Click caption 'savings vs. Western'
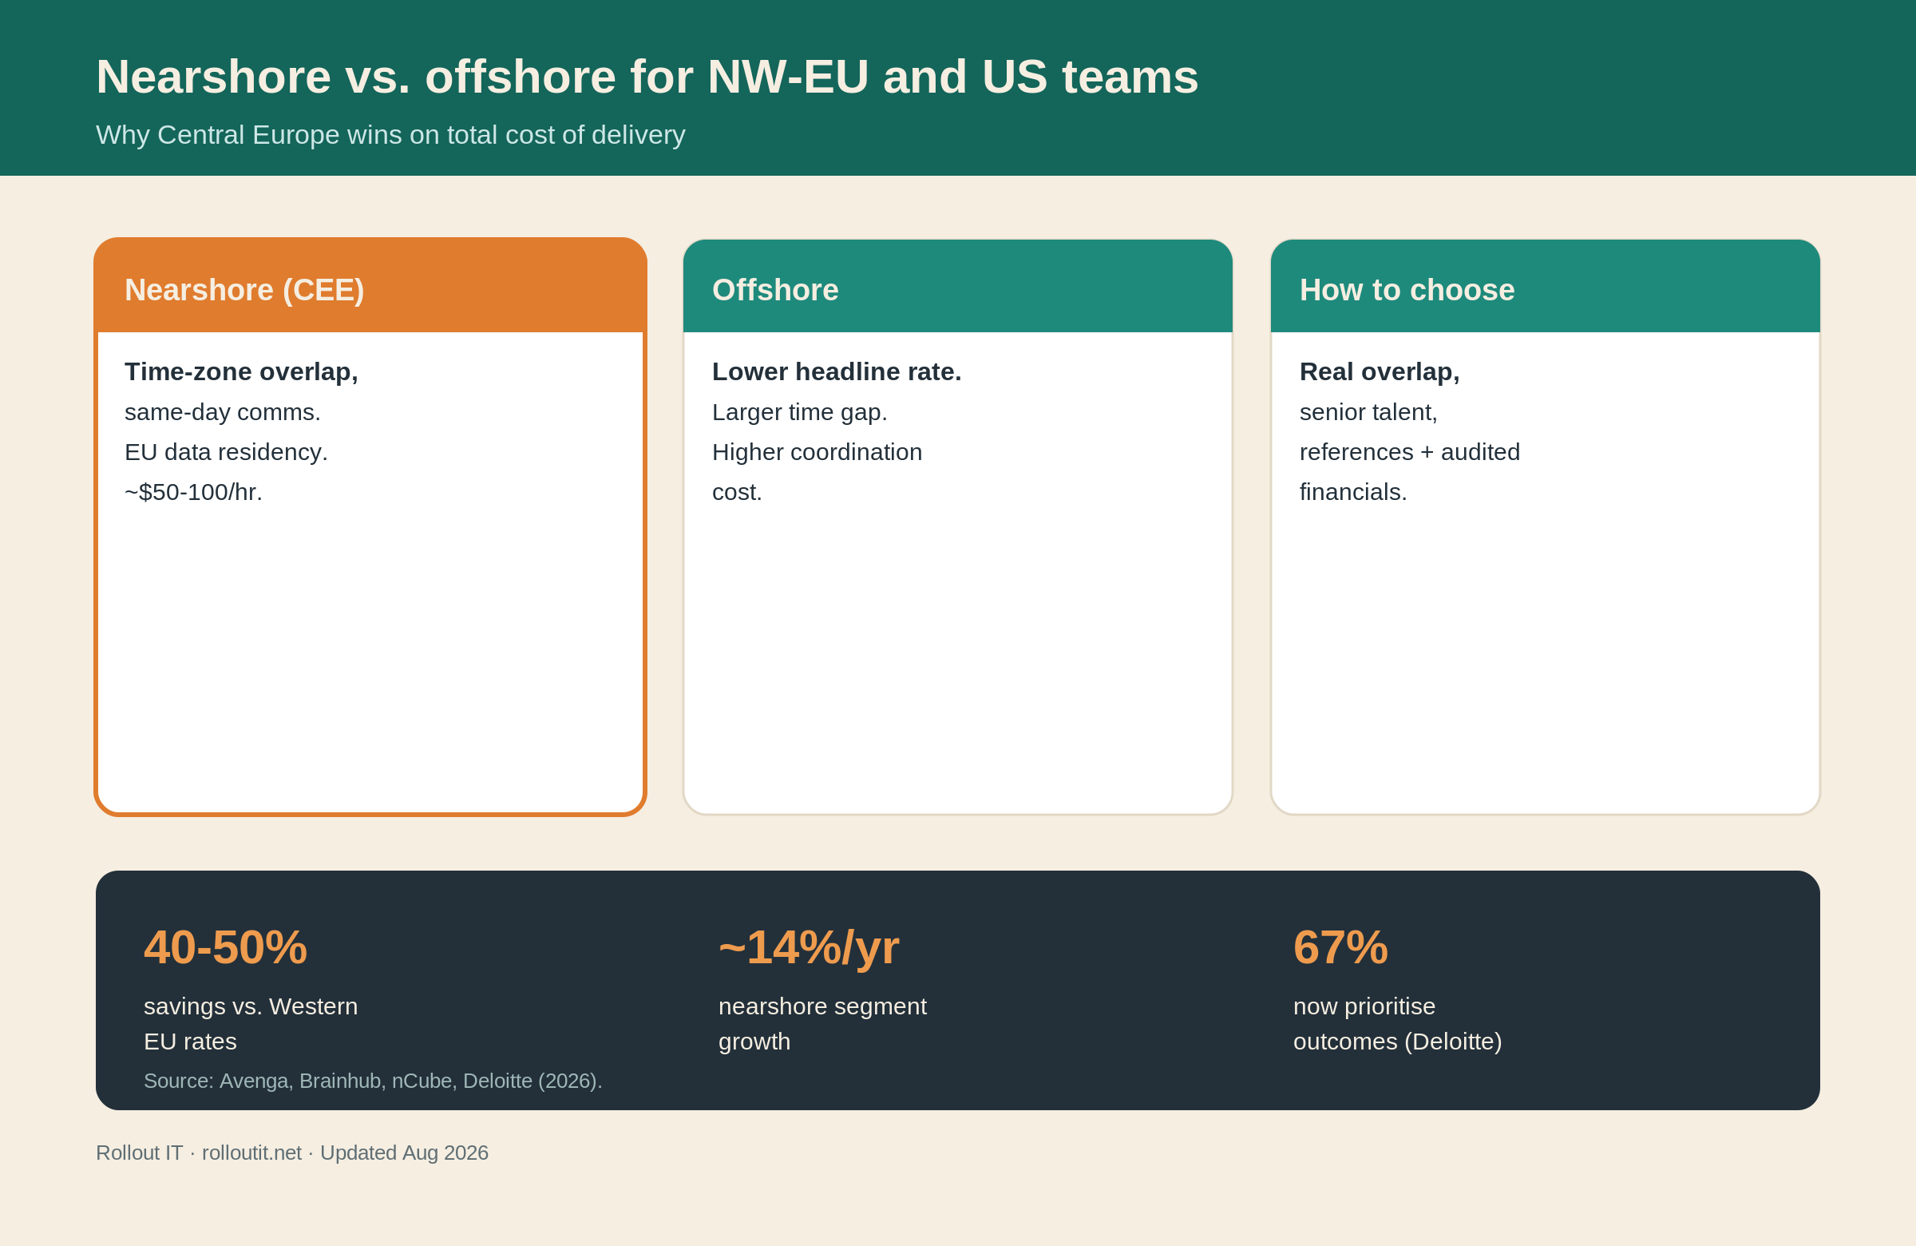 pyautogui.click(x=251, y=1007)
